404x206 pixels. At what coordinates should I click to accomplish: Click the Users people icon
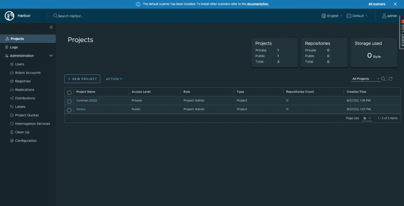point(11,64)
